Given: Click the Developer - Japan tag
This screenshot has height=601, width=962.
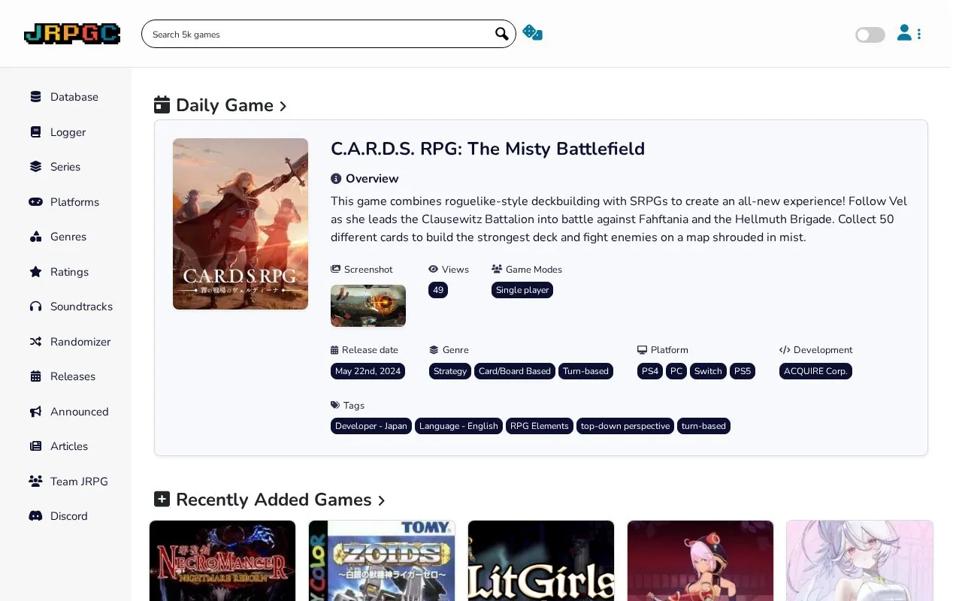Looking at the screenshot, I should click(371, 426).
